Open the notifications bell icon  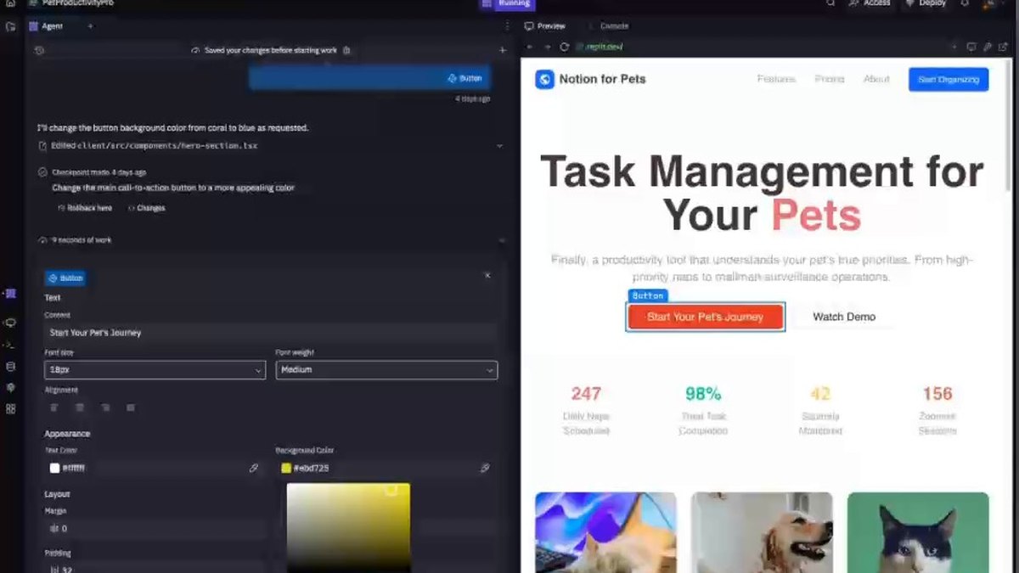point(965,3)
